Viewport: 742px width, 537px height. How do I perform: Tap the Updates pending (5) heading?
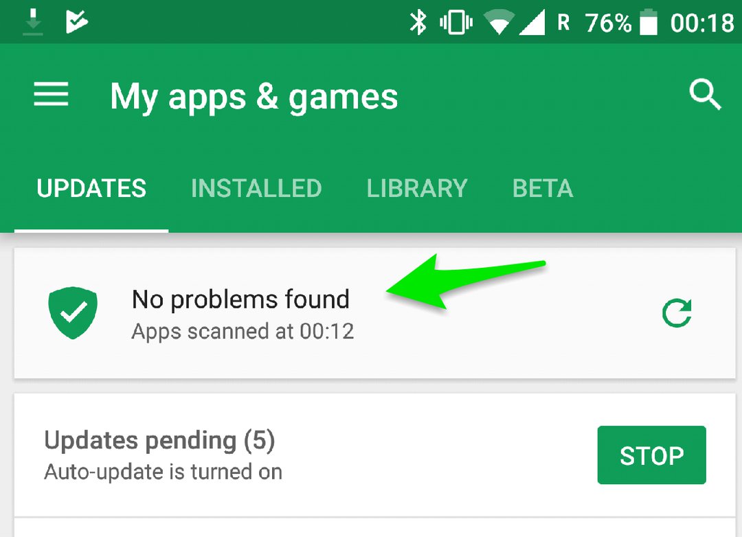pos(159,440)
